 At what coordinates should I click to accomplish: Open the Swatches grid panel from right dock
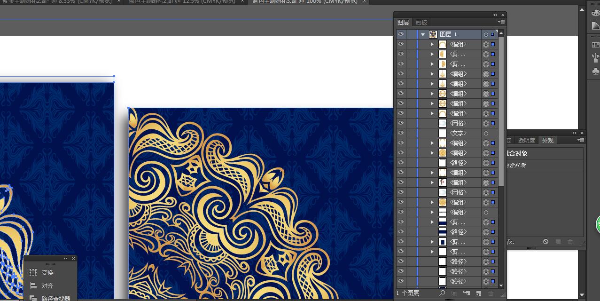[595, 45]
